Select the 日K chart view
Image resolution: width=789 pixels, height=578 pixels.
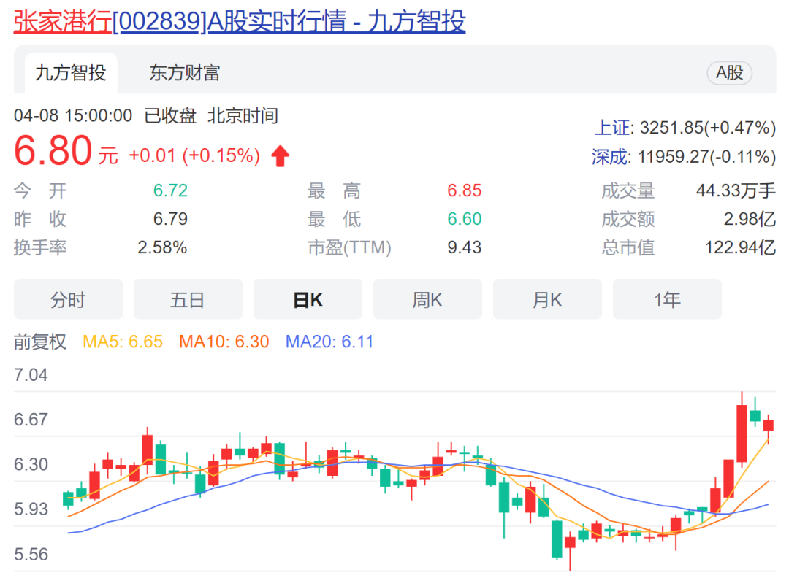tap(308, 299)
